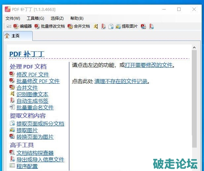The width and height of the screenshot is (204, 171).
Task: Open the 批量重命名文件 sidebar link
Action: point(35,107)
